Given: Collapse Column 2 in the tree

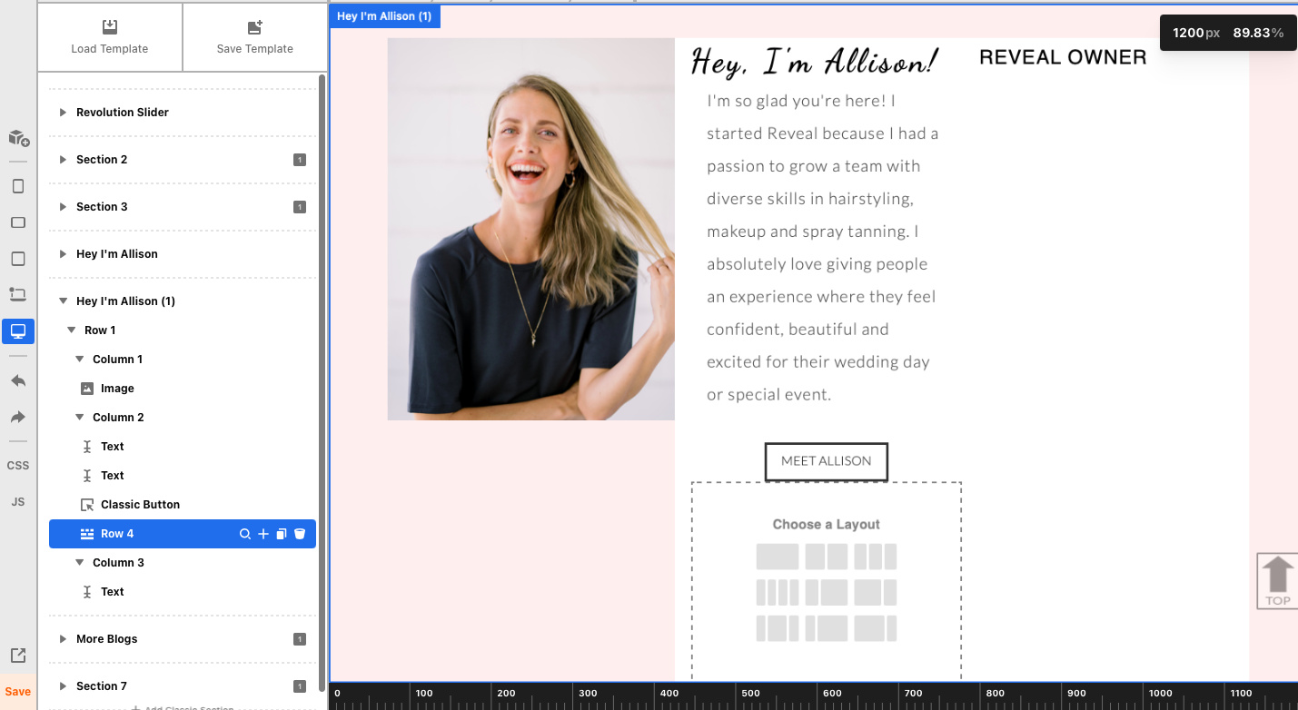Looking at the screenshot, I should [80, 418].
